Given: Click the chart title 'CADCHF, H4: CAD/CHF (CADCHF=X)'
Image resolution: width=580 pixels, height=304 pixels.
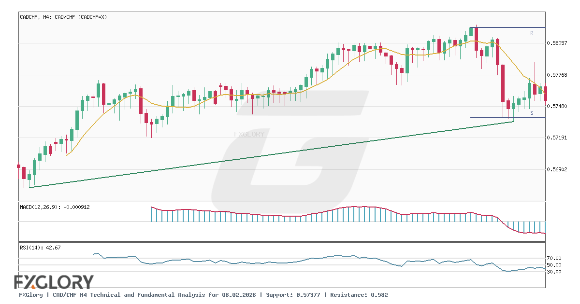Looking at the screenshot, I should (x=63, y=17).
